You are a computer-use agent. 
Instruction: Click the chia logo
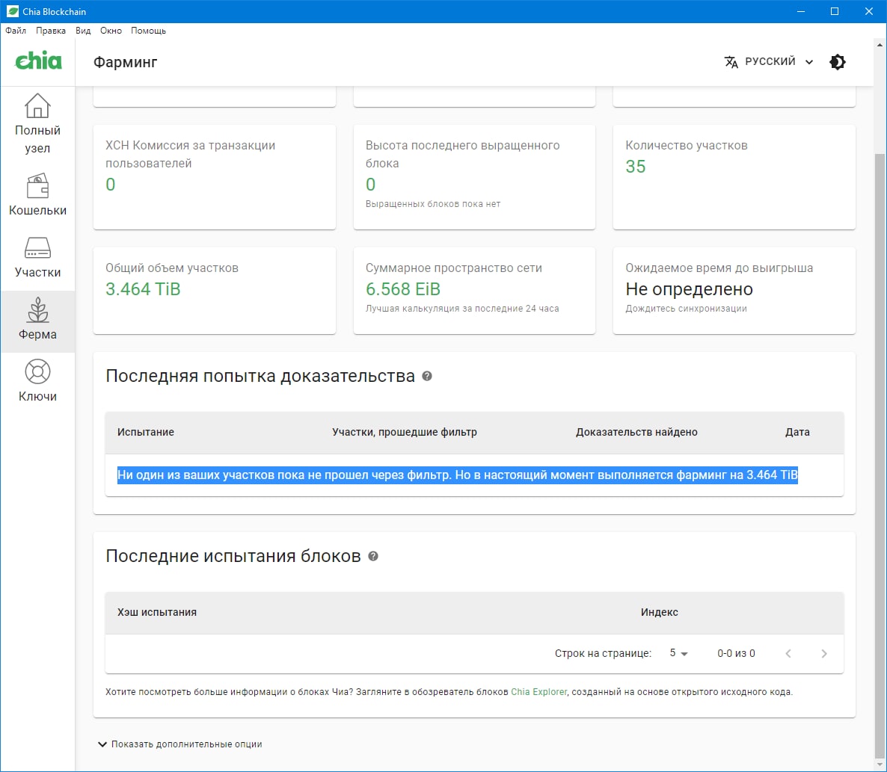coord(38,61)
